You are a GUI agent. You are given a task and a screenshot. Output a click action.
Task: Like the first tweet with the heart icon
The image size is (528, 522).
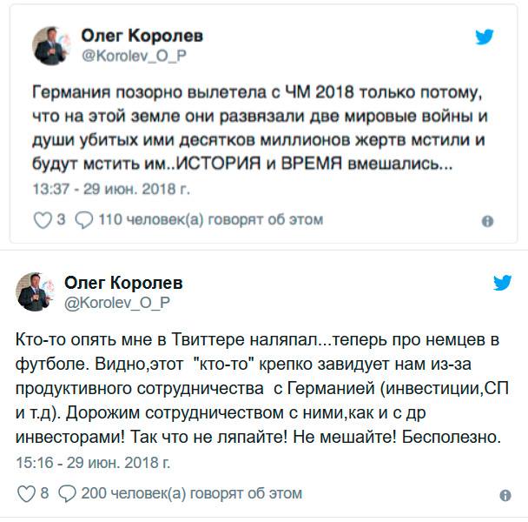tap(43, 220)
